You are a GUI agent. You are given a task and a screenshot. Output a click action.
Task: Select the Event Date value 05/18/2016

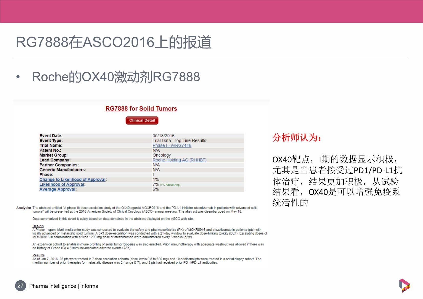click(x=164, y=136)
